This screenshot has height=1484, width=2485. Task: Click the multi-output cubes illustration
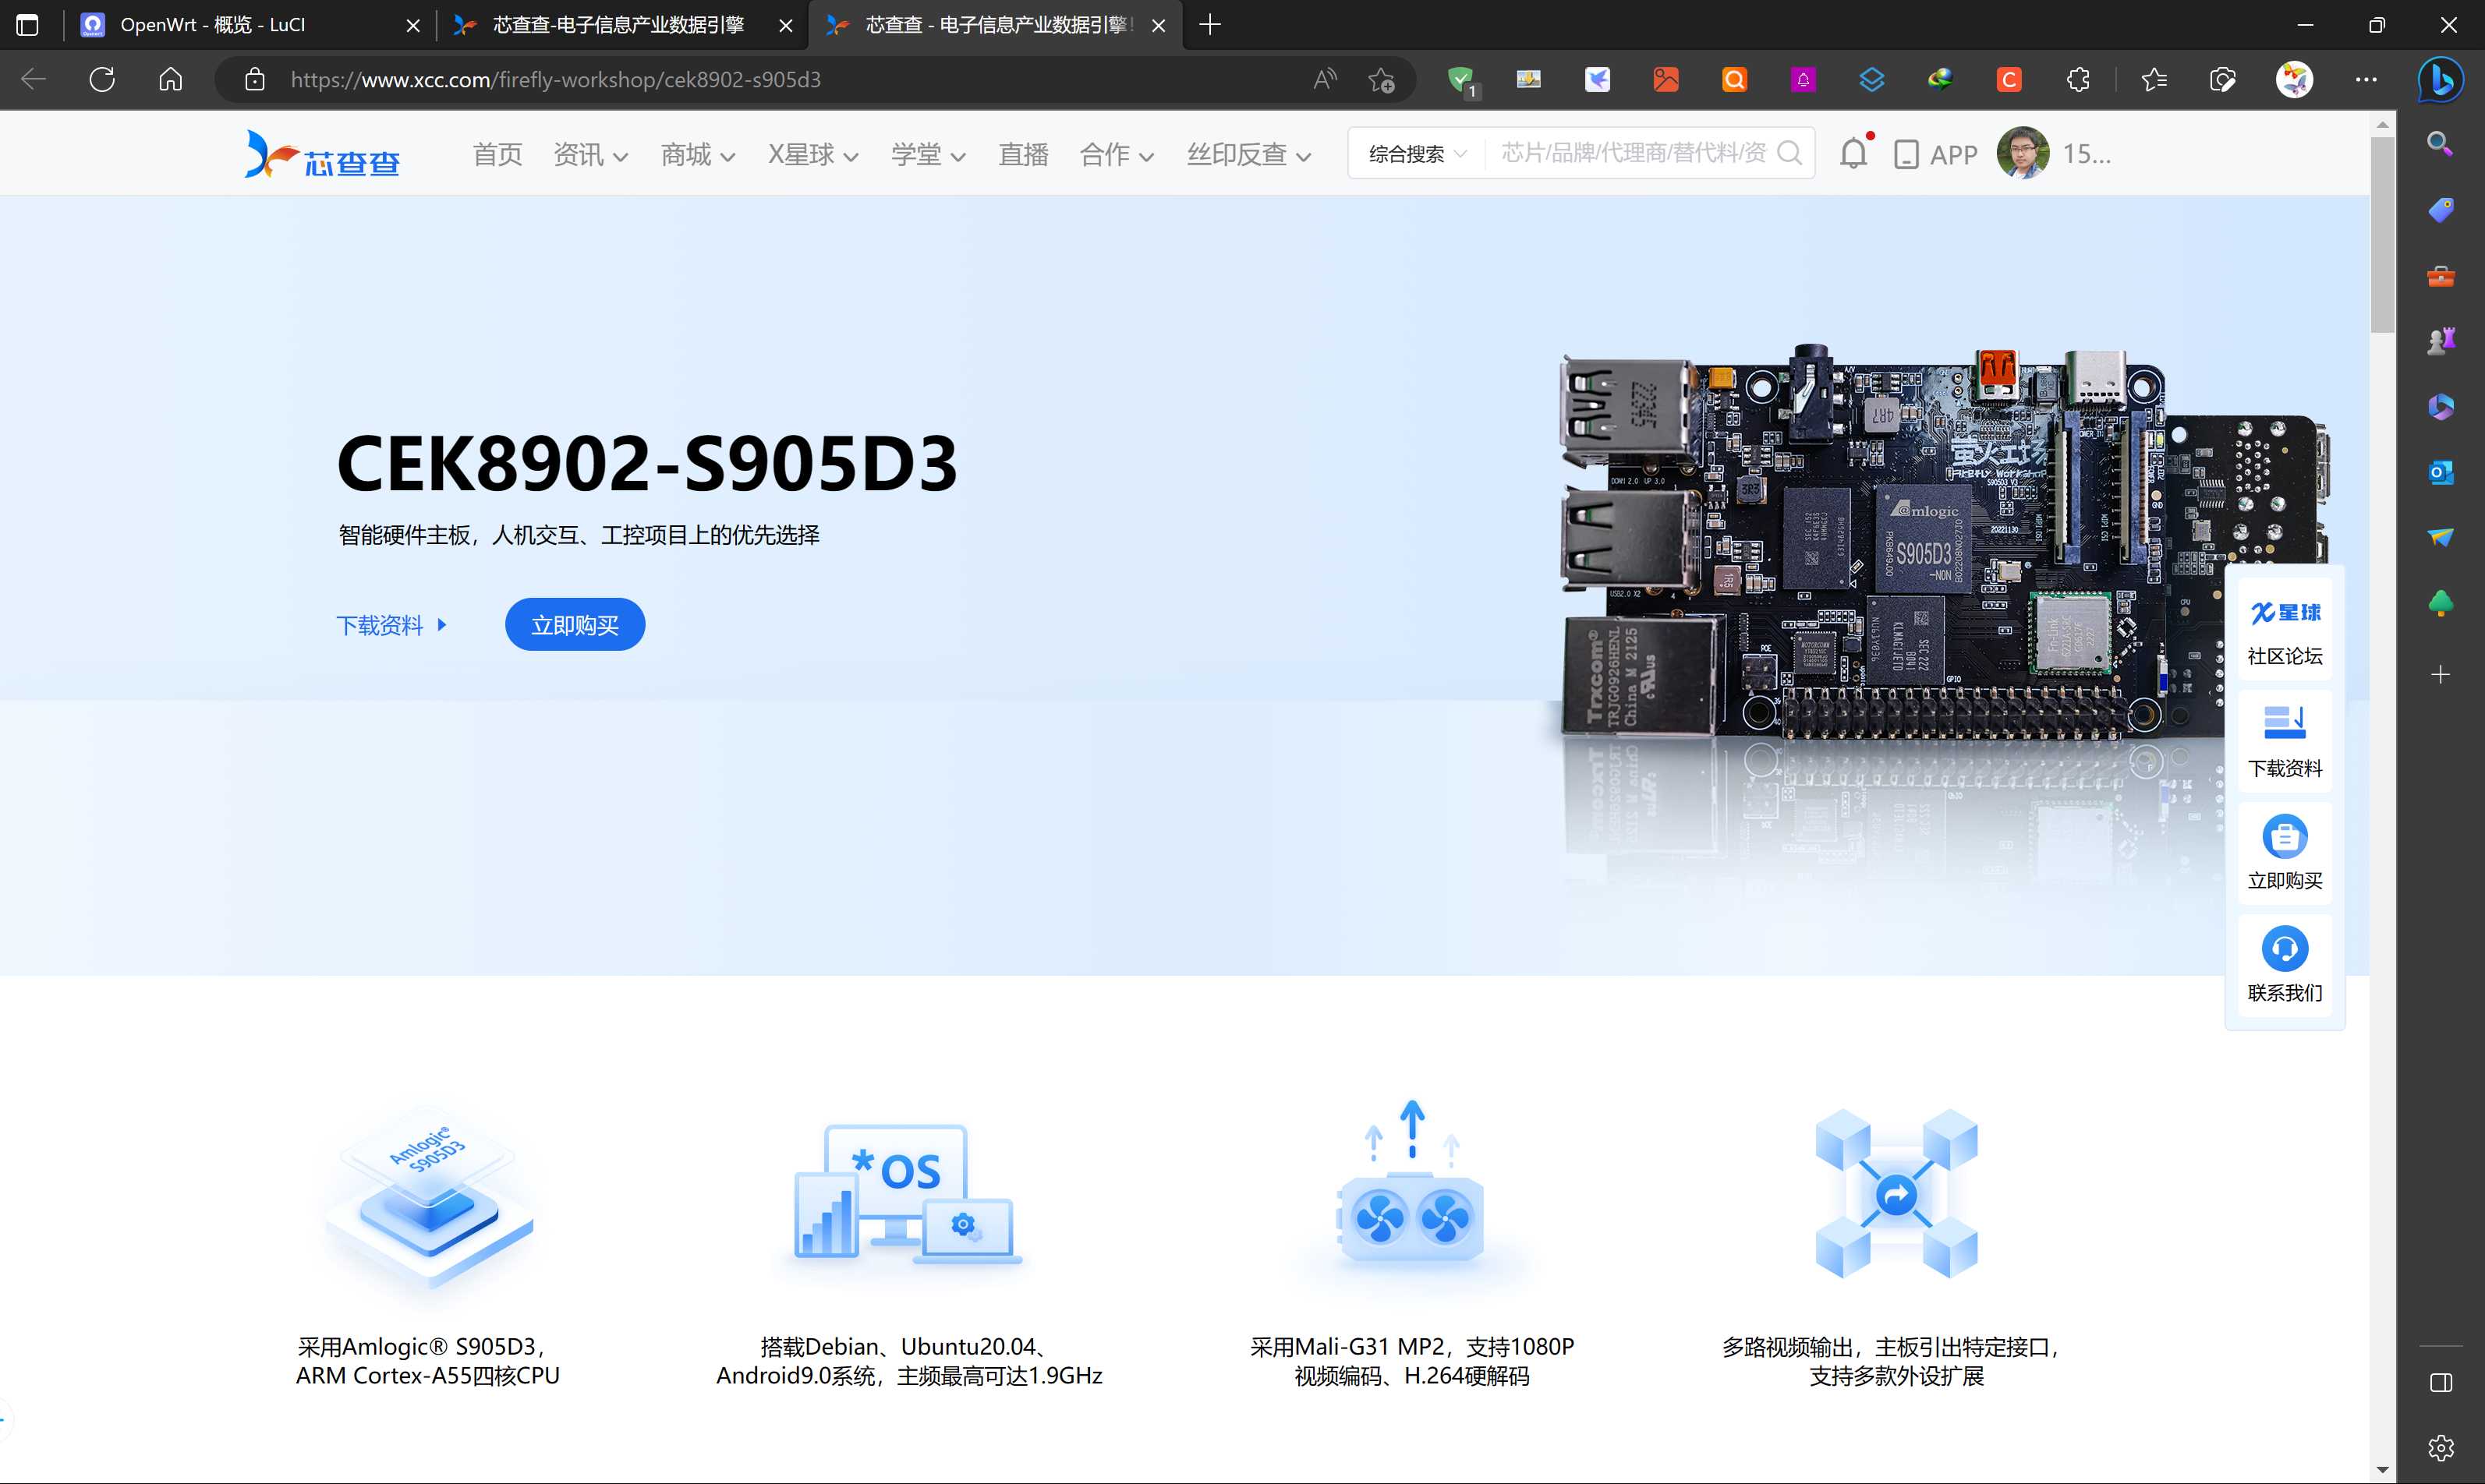click(x=1896, y=1193)
